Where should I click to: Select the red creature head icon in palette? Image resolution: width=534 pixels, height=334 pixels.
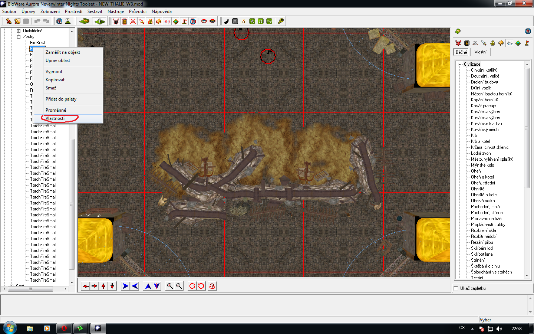458,43
